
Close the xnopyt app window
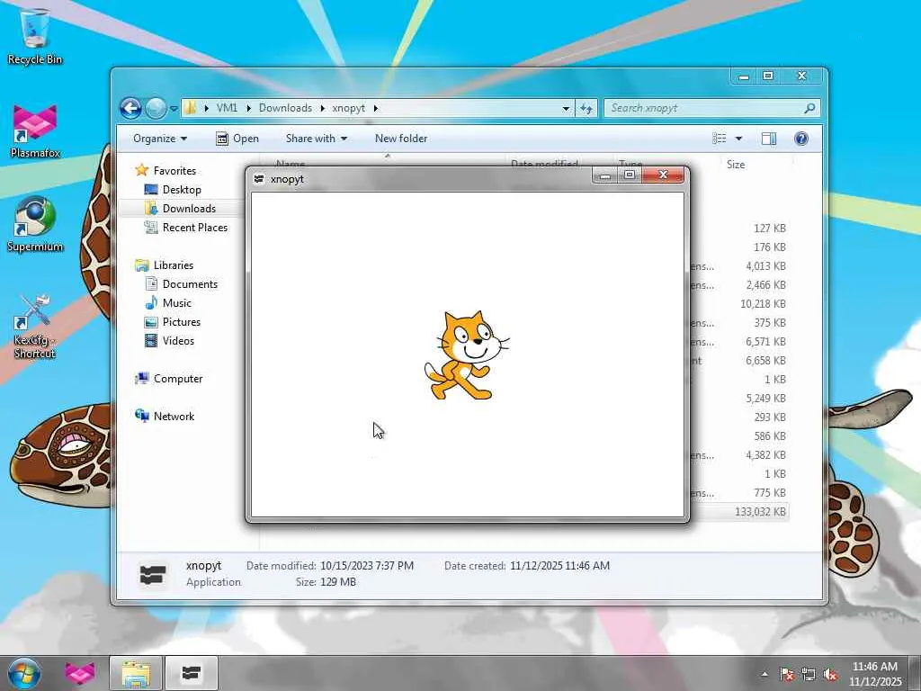[x=663, y=175]
